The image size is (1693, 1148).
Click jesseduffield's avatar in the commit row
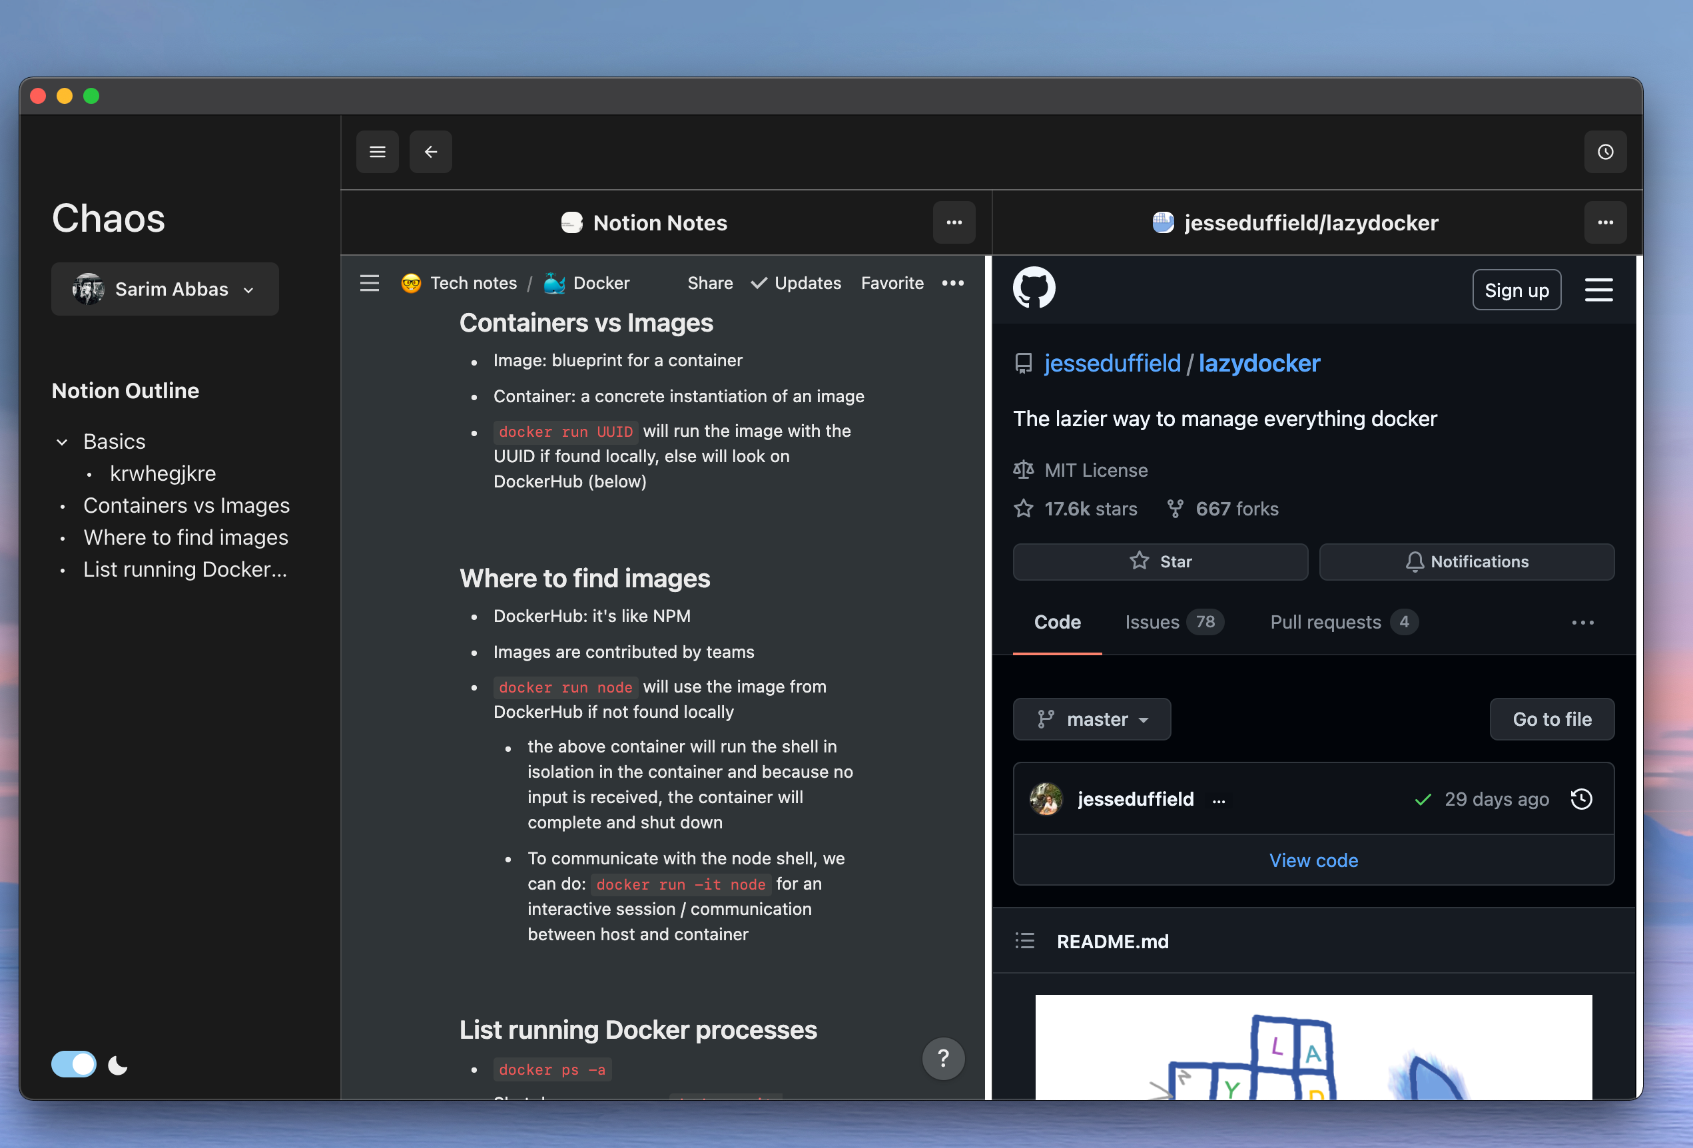(x=1046, y=799)
